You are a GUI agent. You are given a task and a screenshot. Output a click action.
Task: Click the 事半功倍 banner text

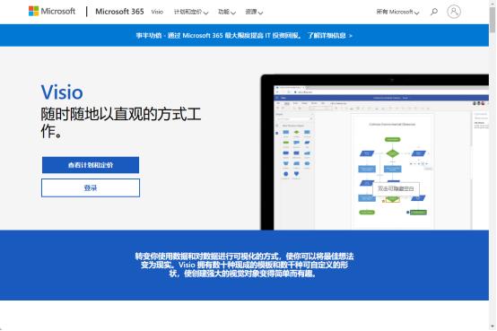pos(219,36)
